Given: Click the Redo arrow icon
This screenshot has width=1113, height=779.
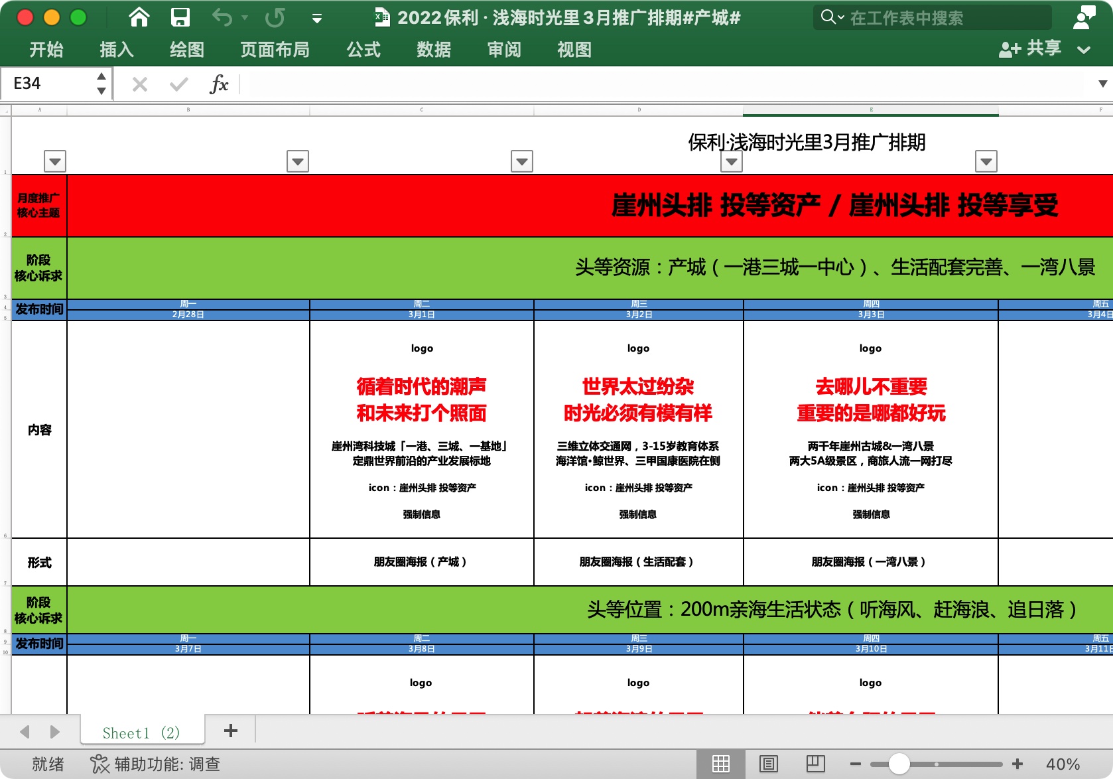Looking at the screenshot, I should click(275, 17).
